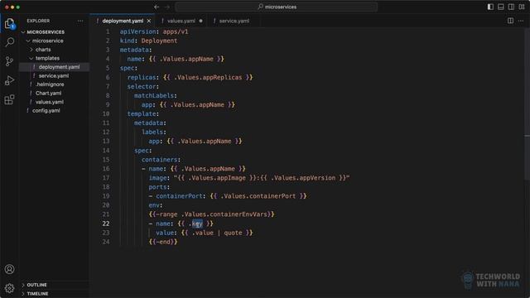This screenshot has height=298, width=530.
Task: Click line number 1 in the gutter
Action: coord(108,31)
